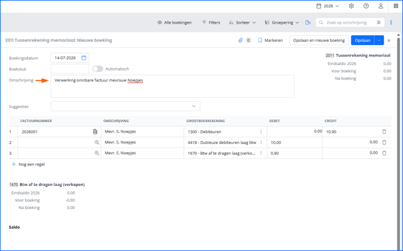Open the Groepering menu

pos(282,22)
